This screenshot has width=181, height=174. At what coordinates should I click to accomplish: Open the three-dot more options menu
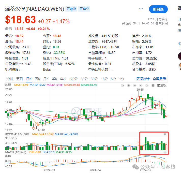[x=141, y=9]
